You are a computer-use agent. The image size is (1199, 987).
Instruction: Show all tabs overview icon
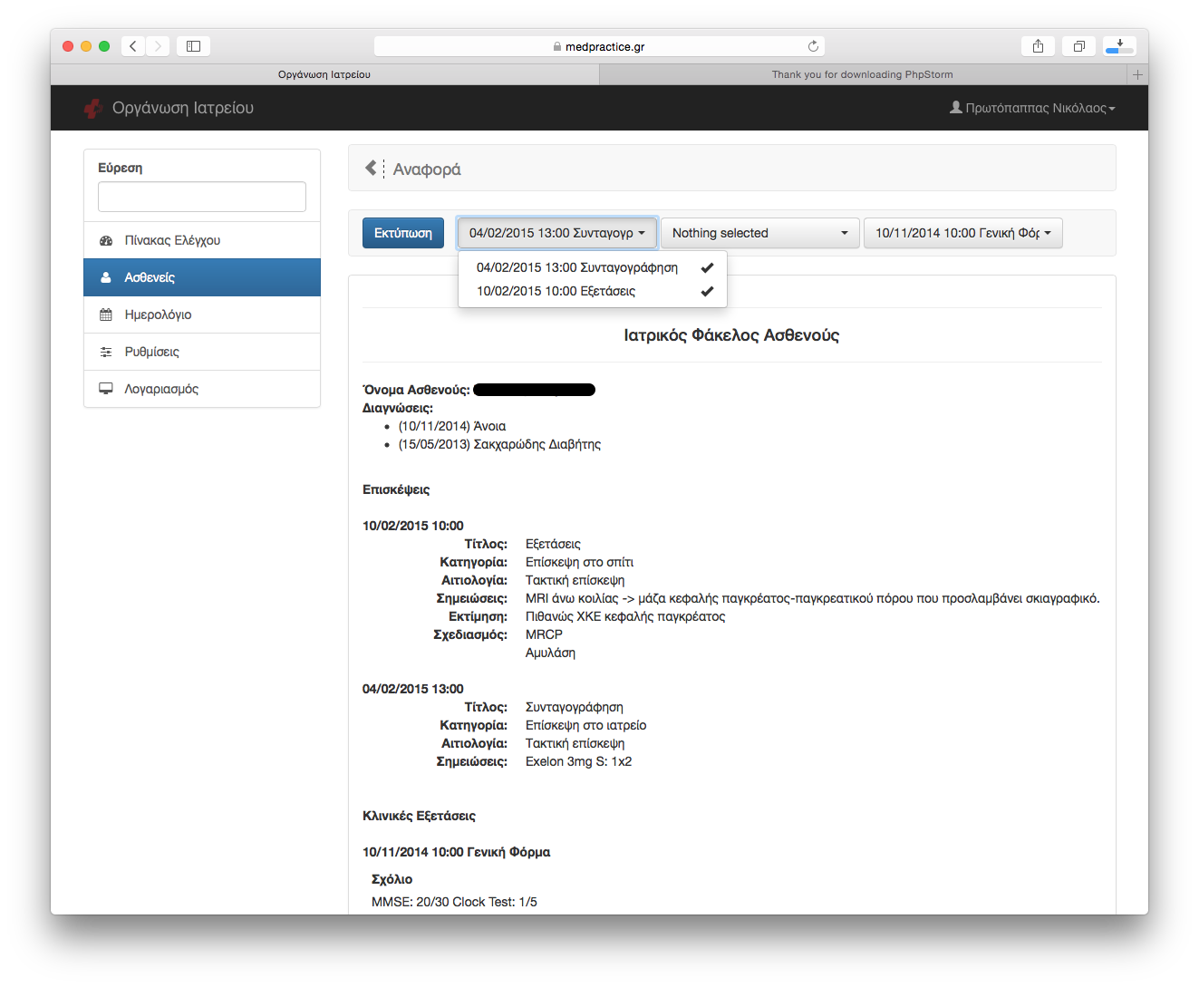click(x=1078, y=46)
